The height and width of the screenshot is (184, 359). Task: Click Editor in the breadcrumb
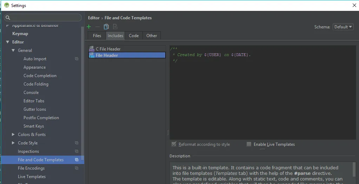click(x=94, y=18)
